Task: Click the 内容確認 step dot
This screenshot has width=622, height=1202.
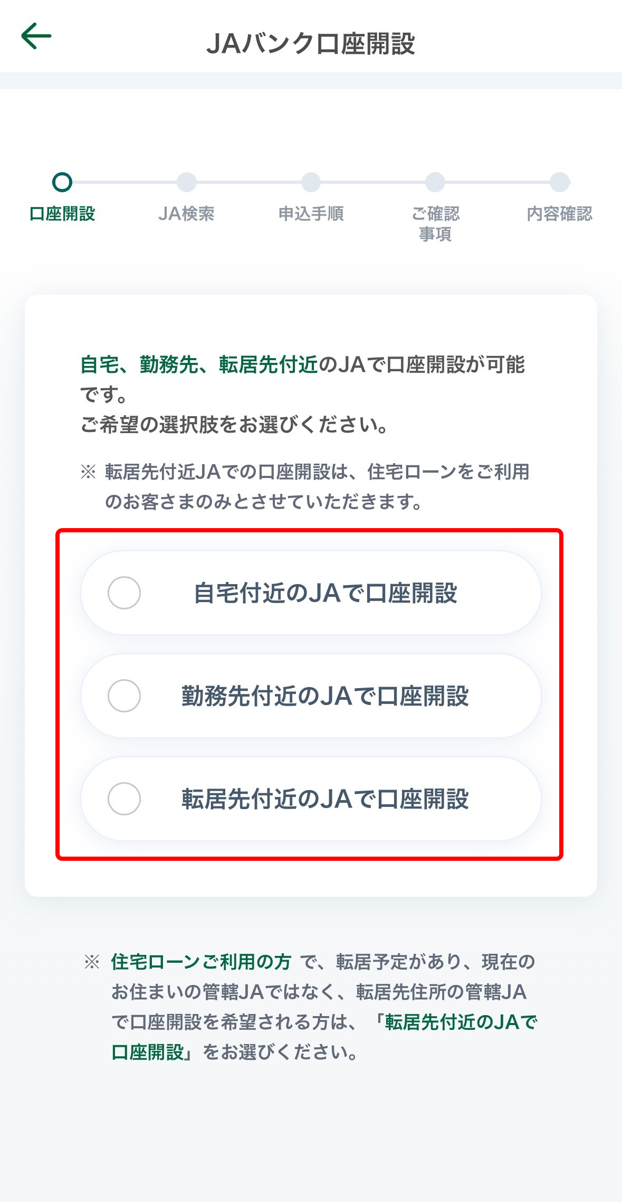Action: (x=560, y=182)
